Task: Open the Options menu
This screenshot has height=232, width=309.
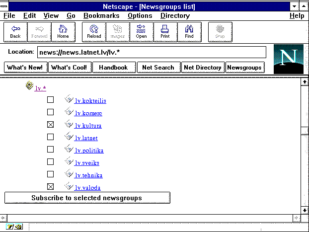Action: click(x=140, y=16)
